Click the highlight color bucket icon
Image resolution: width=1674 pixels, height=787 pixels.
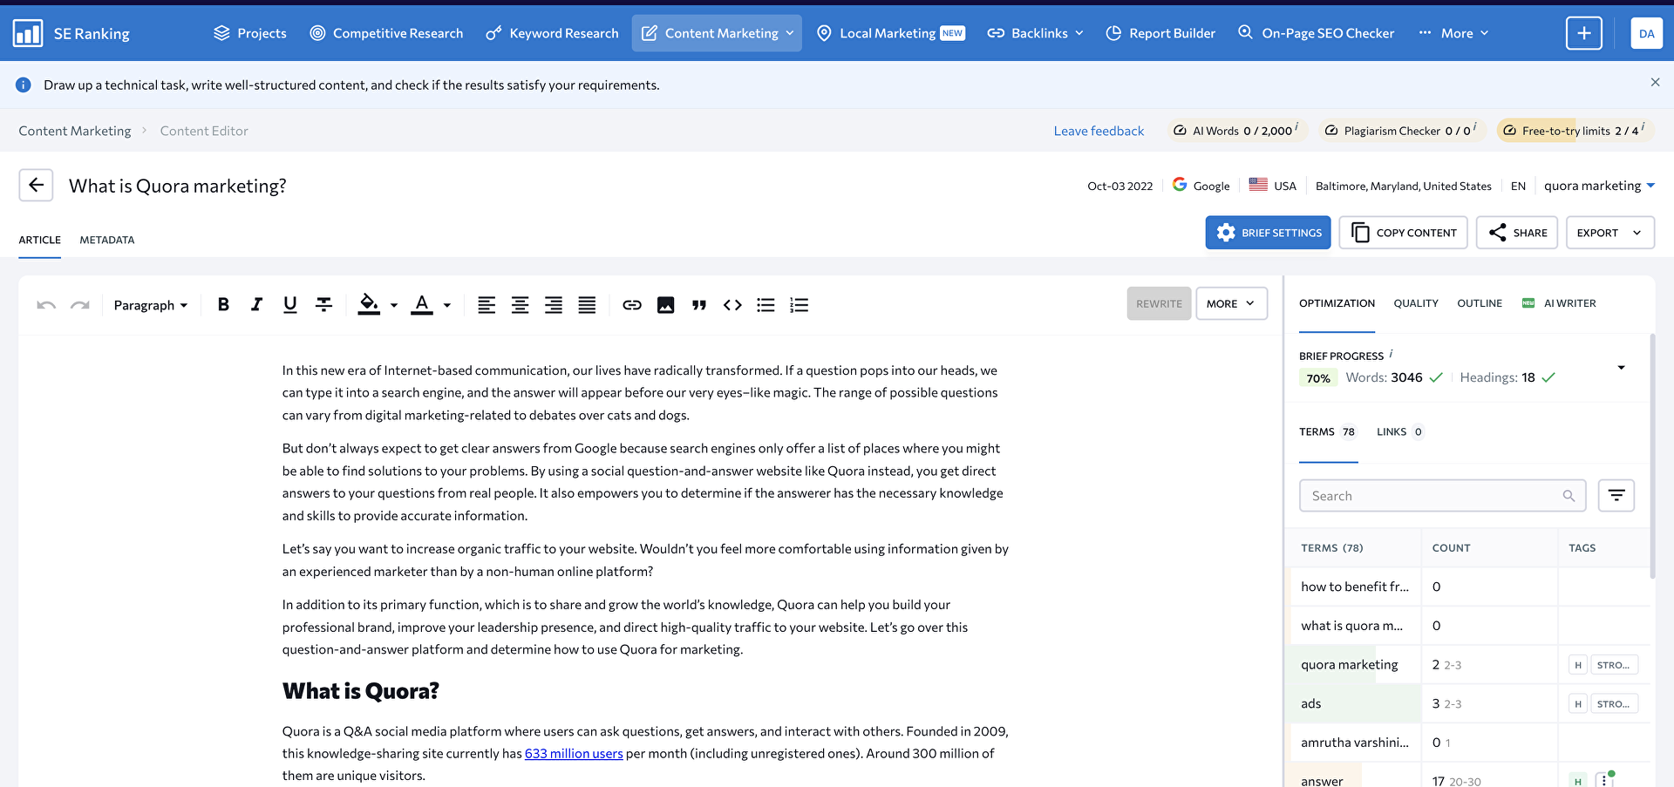pyautogui.click(x=369, y=304)
